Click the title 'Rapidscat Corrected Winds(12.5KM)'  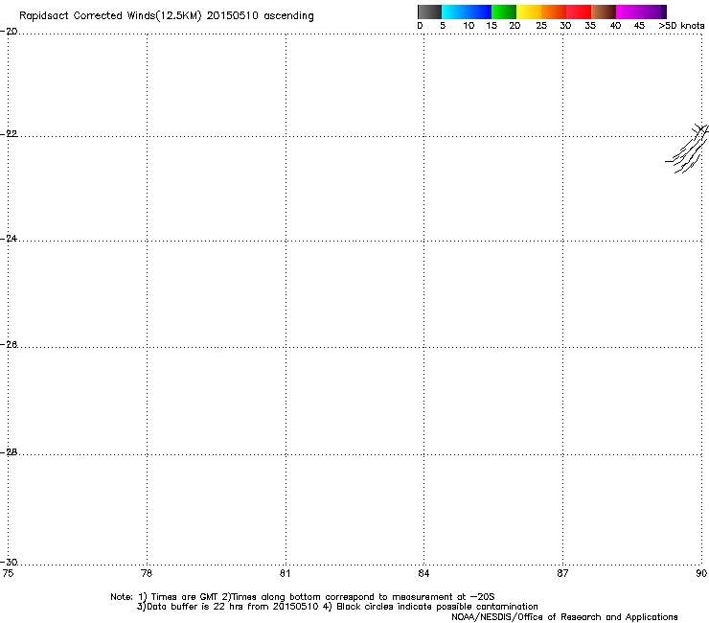coord(110,16)
